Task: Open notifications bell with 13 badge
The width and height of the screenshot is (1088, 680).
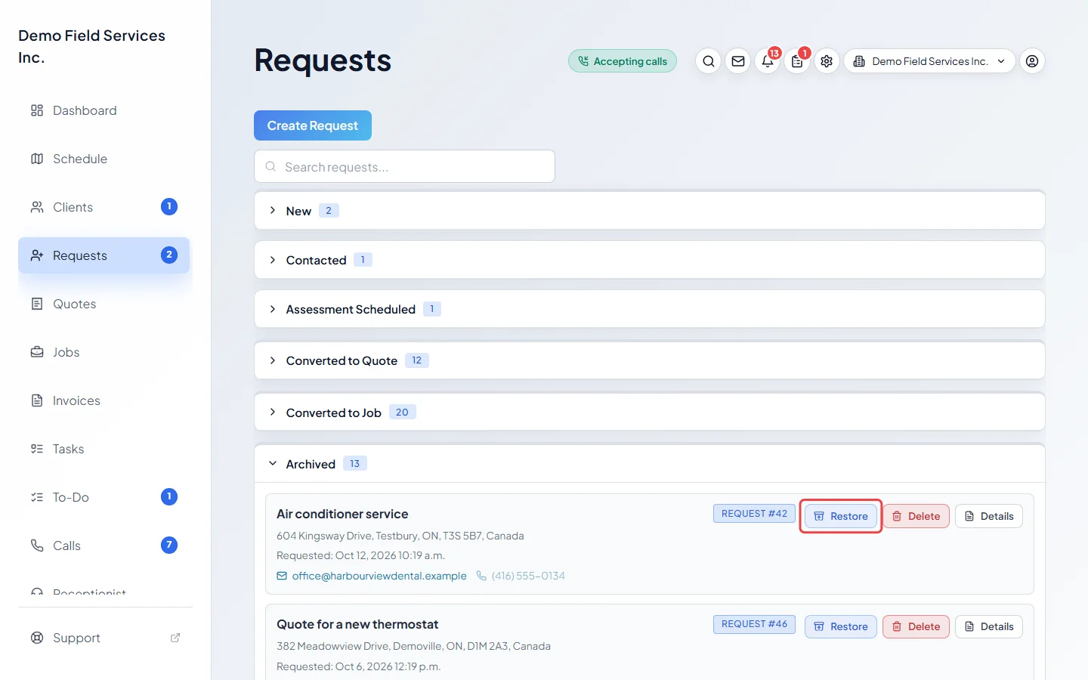Action: tap(768, 61)
